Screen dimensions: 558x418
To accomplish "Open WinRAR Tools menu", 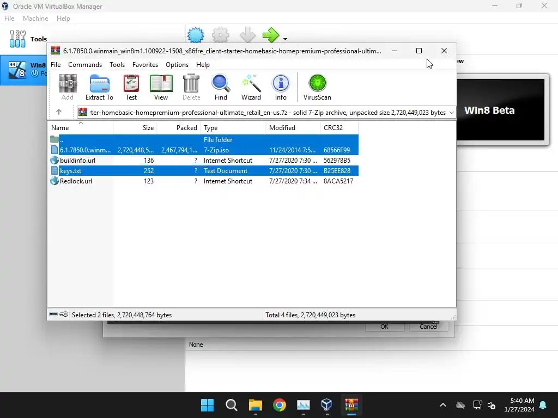I will click(x=117, y=65).
